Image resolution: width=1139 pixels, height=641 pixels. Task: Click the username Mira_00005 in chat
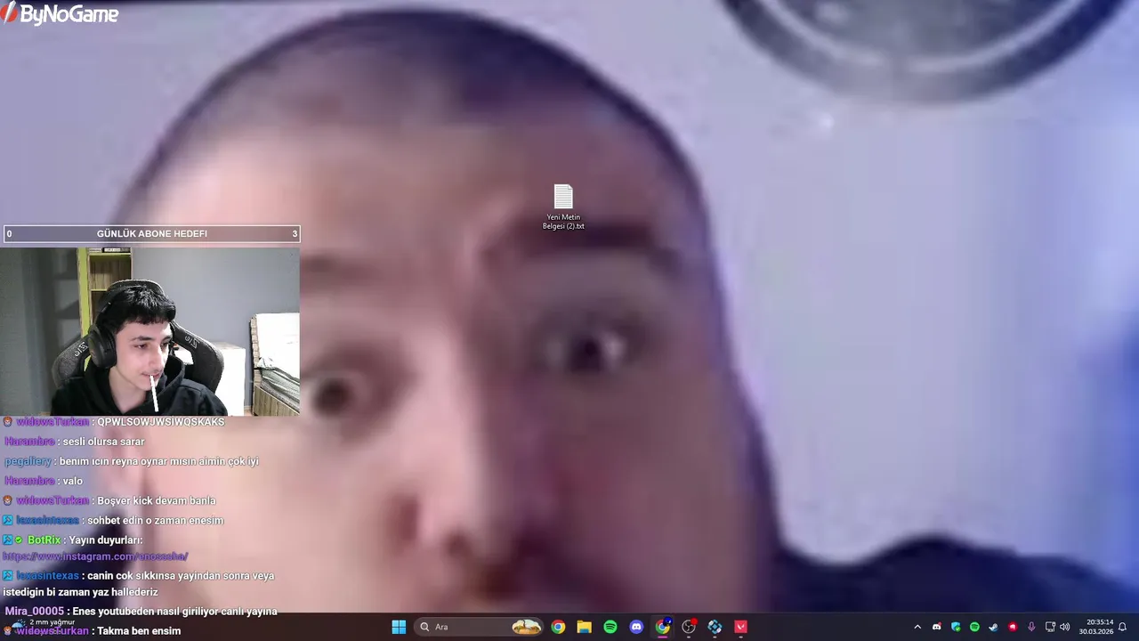[x=34, y=612]
